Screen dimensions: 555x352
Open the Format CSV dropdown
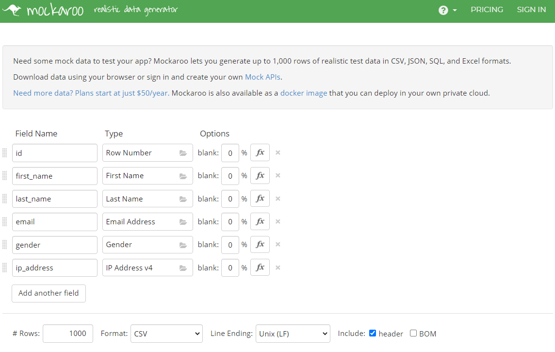pyautogui.click(x=166, y=334)
